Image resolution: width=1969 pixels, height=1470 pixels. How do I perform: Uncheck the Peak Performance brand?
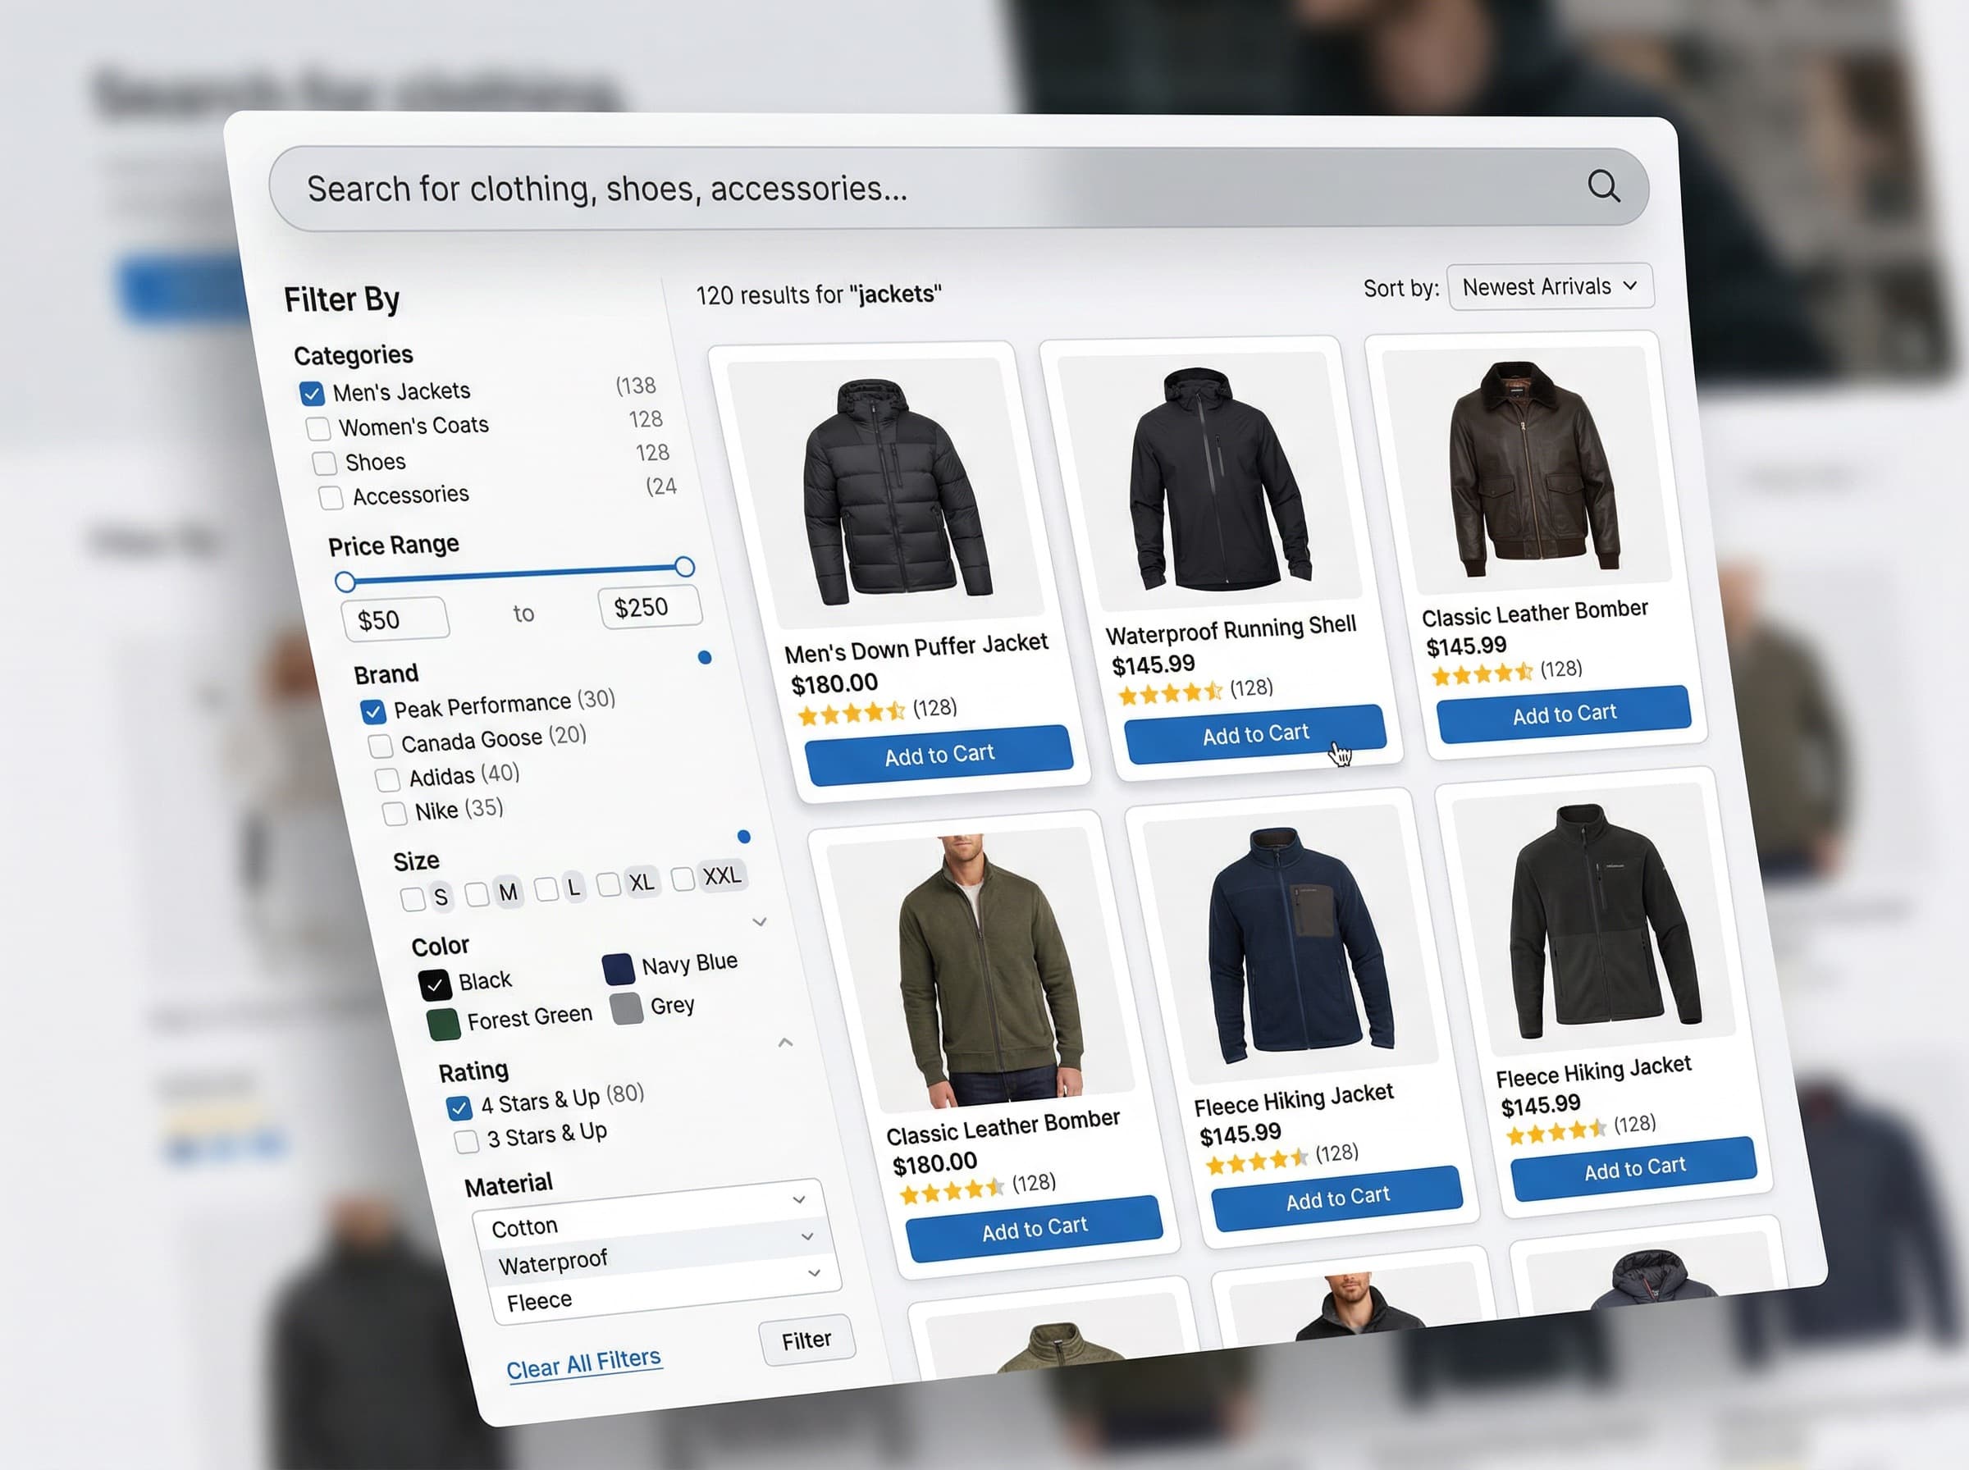pyautogui.click(x=372, y=711)
